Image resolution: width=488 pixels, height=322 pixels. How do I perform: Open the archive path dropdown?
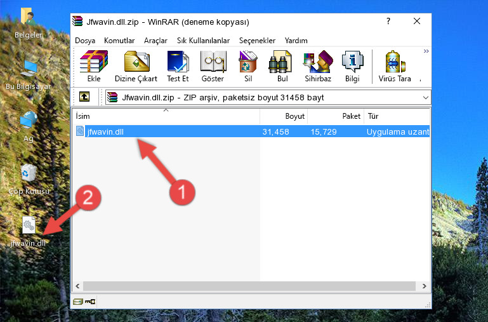coord(425,97)
